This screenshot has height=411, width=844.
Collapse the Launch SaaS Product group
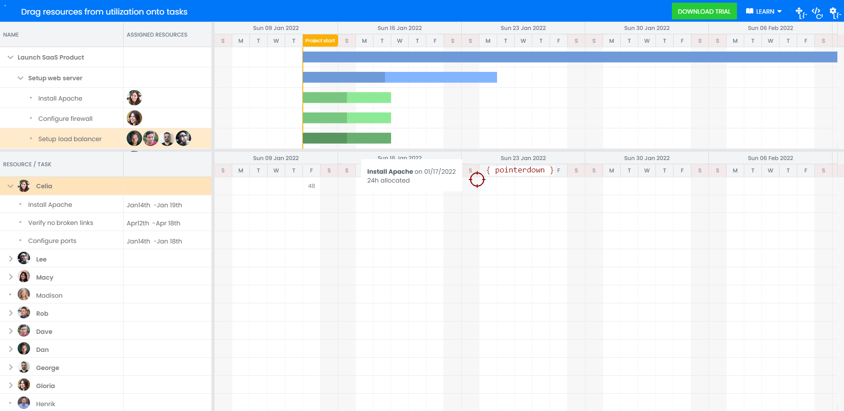[11, 57]
